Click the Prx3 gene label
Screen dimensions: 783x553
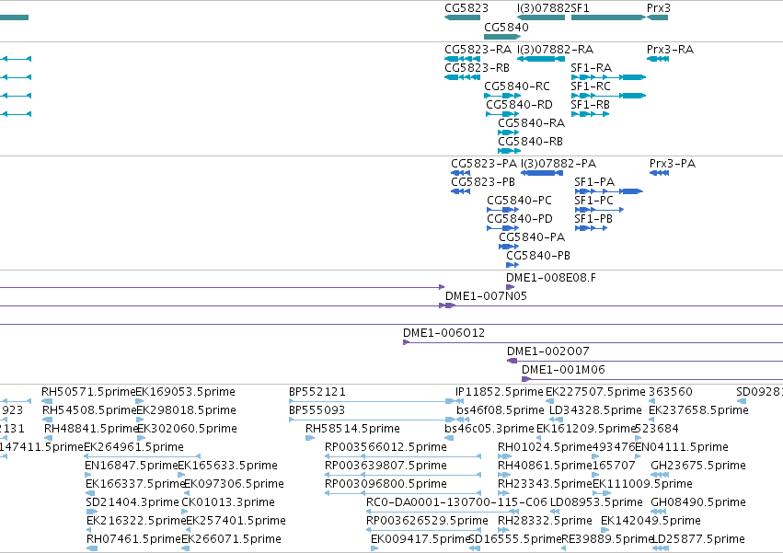pos(658,8)
